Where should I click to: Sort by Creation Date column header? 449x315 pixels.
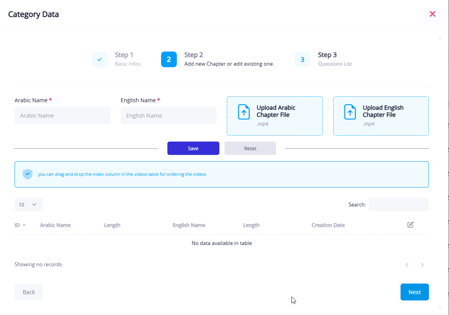[x=328, y=225]
